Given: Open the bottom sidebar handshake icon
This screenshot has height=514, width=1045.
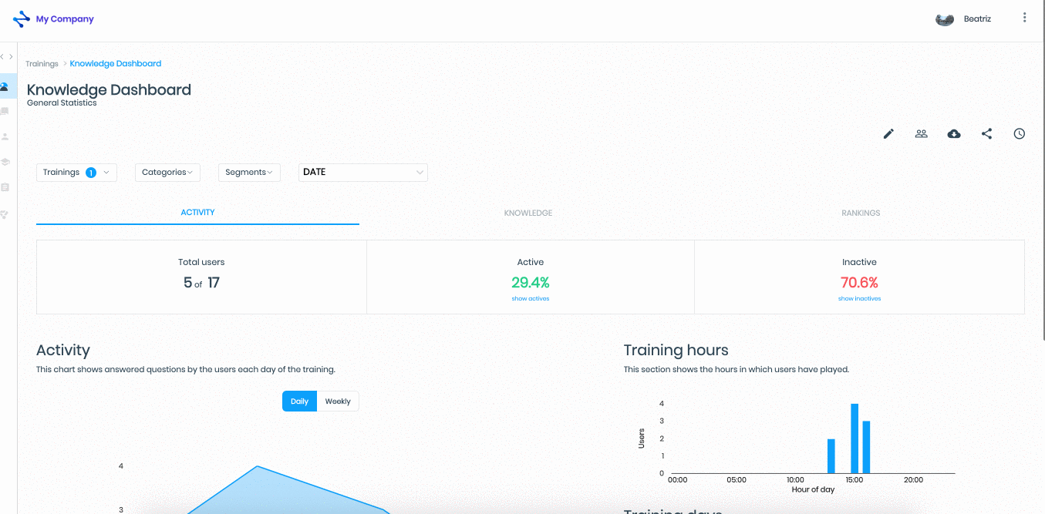Looking at the screenshot, I should pyautogui.click(x=5, y=214).
